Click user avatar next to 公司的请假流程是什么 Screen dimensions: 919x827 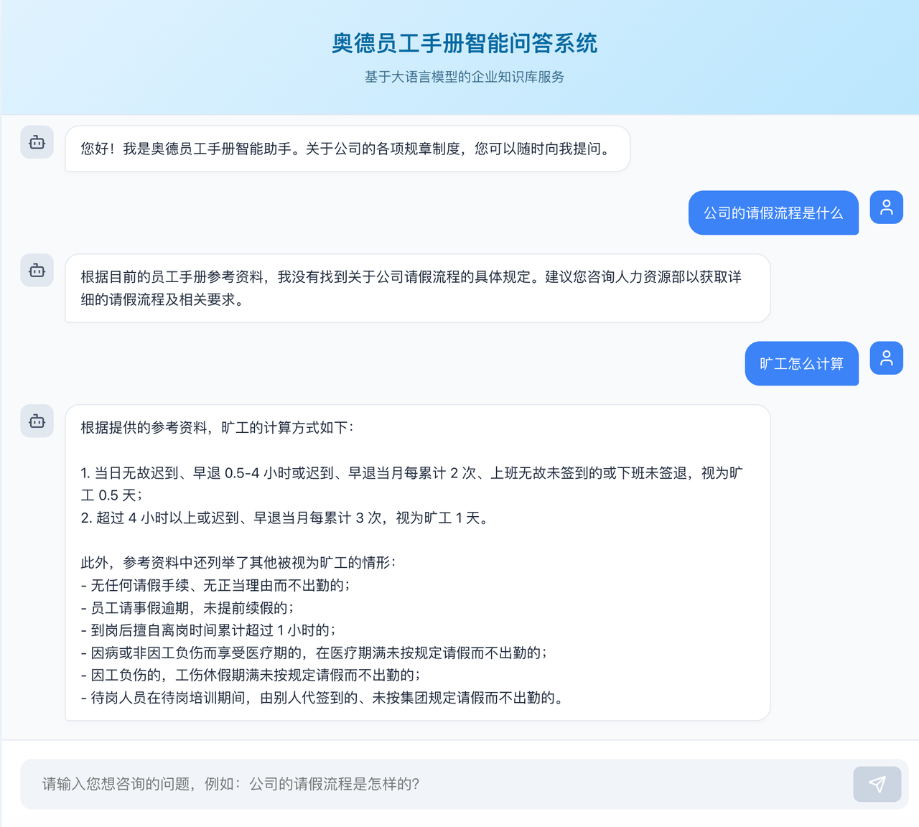pyautogui.click(x=887, y=207)
